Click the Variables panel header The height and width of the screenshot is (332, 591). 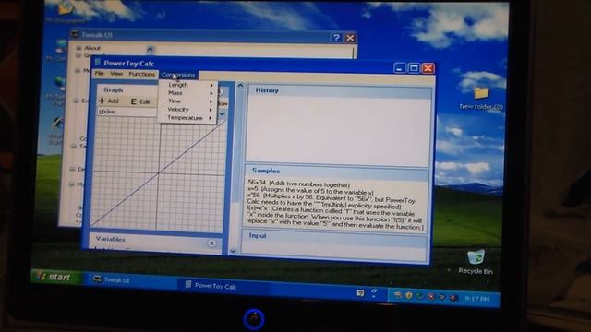tap(155, 240)
